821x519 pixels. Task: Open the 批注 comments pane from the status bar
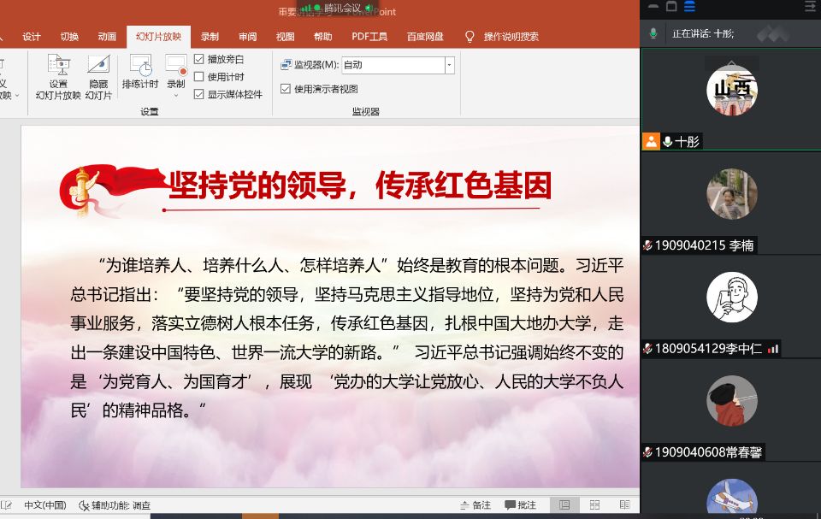tap(520, 505)
